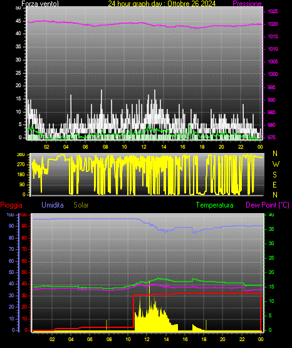Screen dimensions: 292x348
Task: Click the 'E' compass letter beside the direction graph
Action: (274, 184)
